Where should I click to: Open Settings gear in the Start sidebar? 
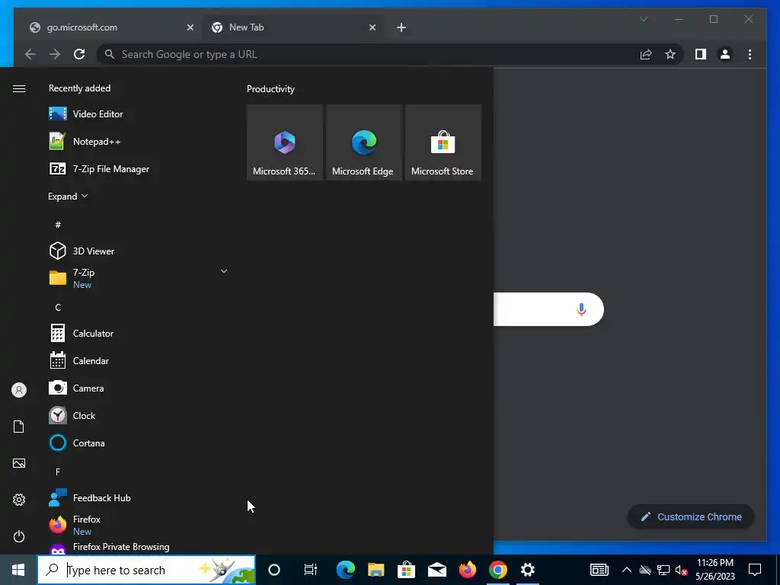pyautogui.click(x=19, y=500)
